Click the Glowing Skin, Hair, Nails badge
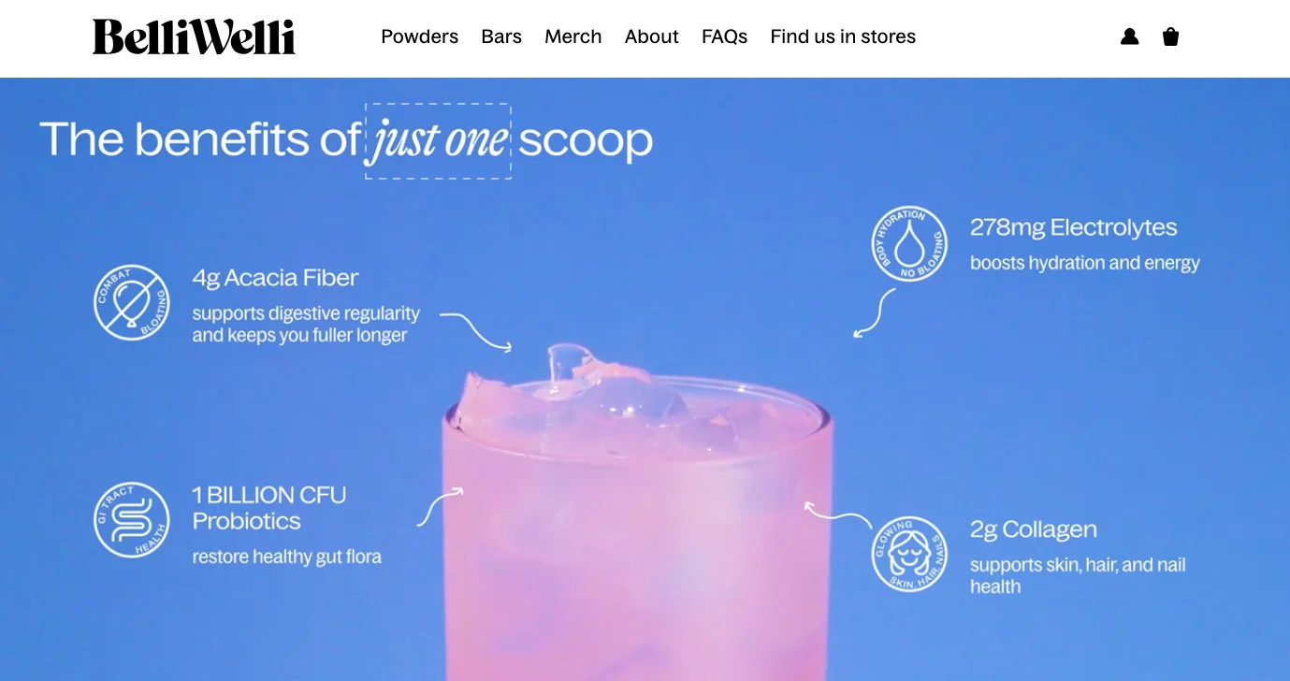Viewport: 1290px width, 681px height. pos(909,554)
